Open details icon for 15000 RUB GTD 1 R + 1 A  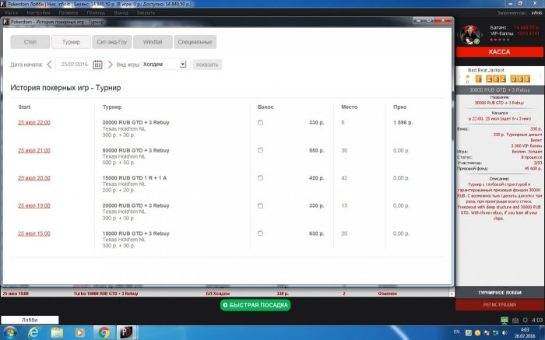(260, 178)
